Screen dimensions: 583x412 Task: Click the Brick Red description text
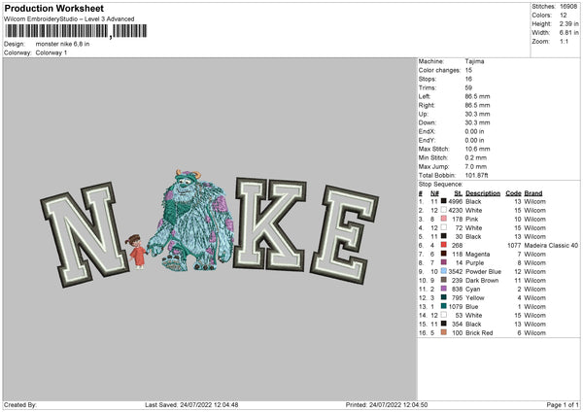pyautogui.click(x=479, y=332)
